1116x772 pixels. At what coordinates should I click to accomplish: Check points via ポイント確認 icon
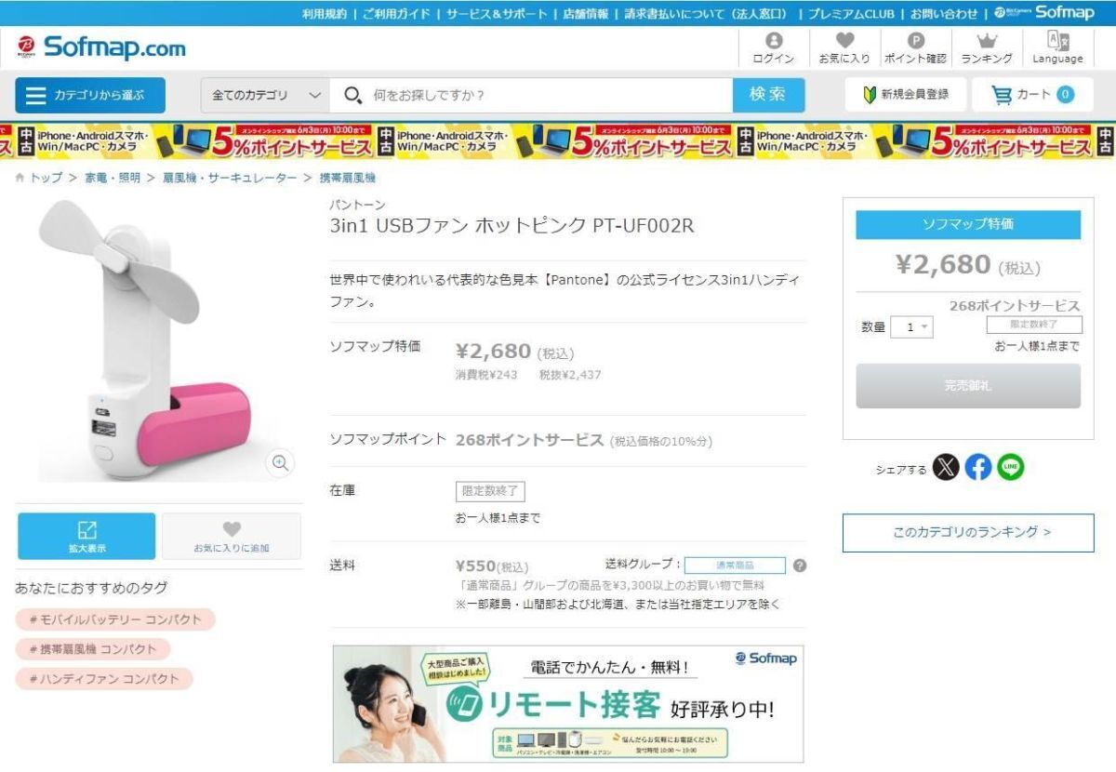pyautogui.click(x=915, y=48)
